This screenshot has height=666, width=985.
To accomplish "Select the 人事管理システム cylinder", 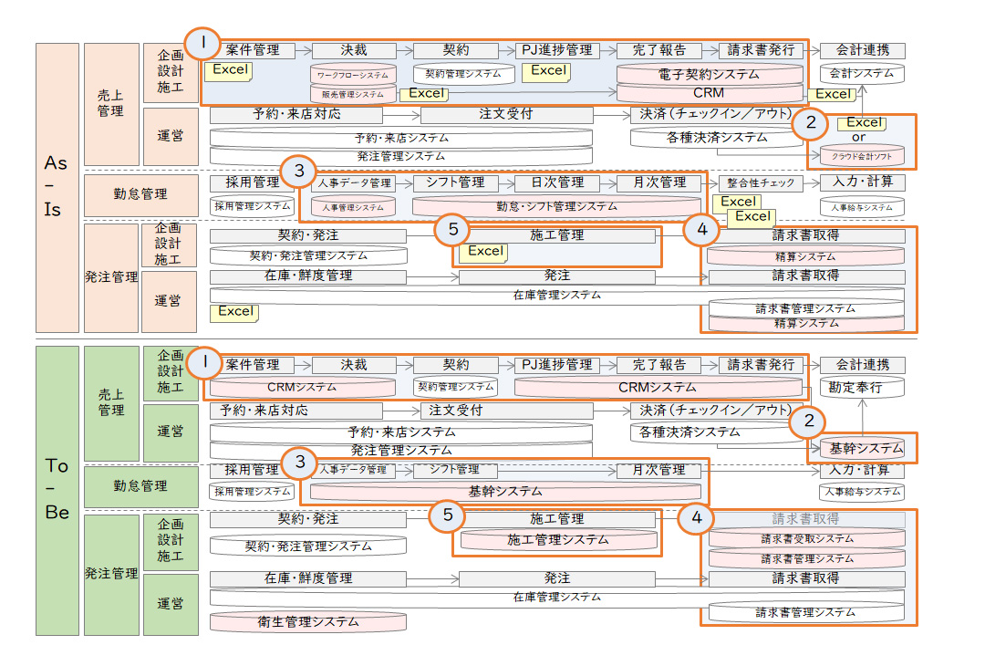I will tap(353, 207).
